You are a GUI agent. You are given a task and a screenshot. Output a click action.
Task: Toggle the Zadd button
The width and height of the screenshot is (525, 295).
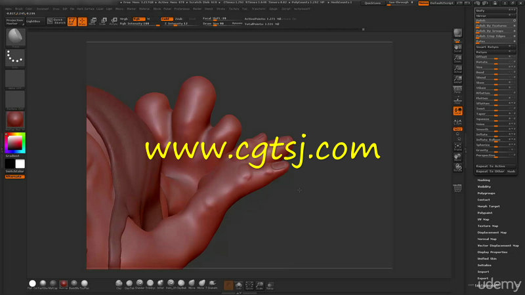[167, 19]
